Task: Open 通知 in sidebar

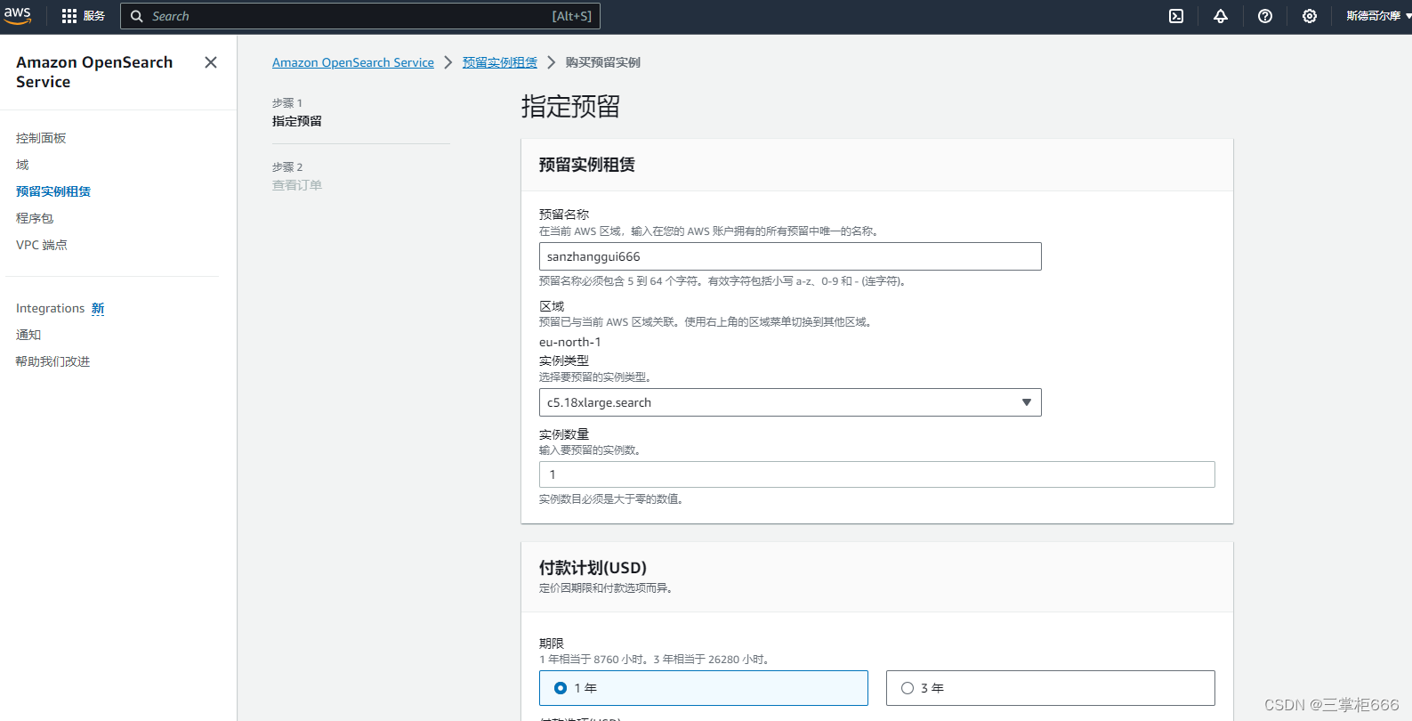Action: coord(28,335)
